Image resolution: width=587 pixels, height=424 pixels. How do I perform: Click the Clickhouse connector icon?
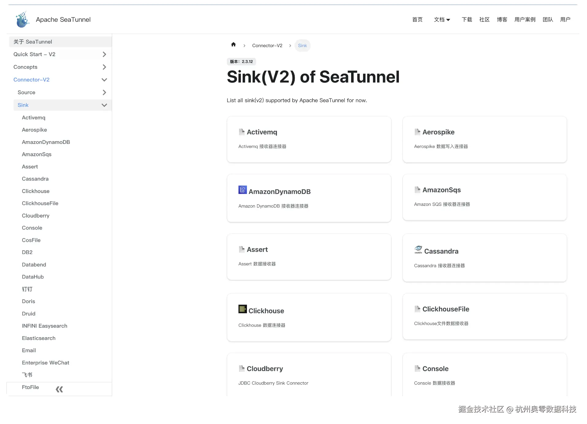(242, 309)
